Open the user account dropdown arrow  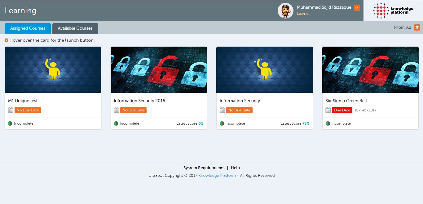click(357, 8)
